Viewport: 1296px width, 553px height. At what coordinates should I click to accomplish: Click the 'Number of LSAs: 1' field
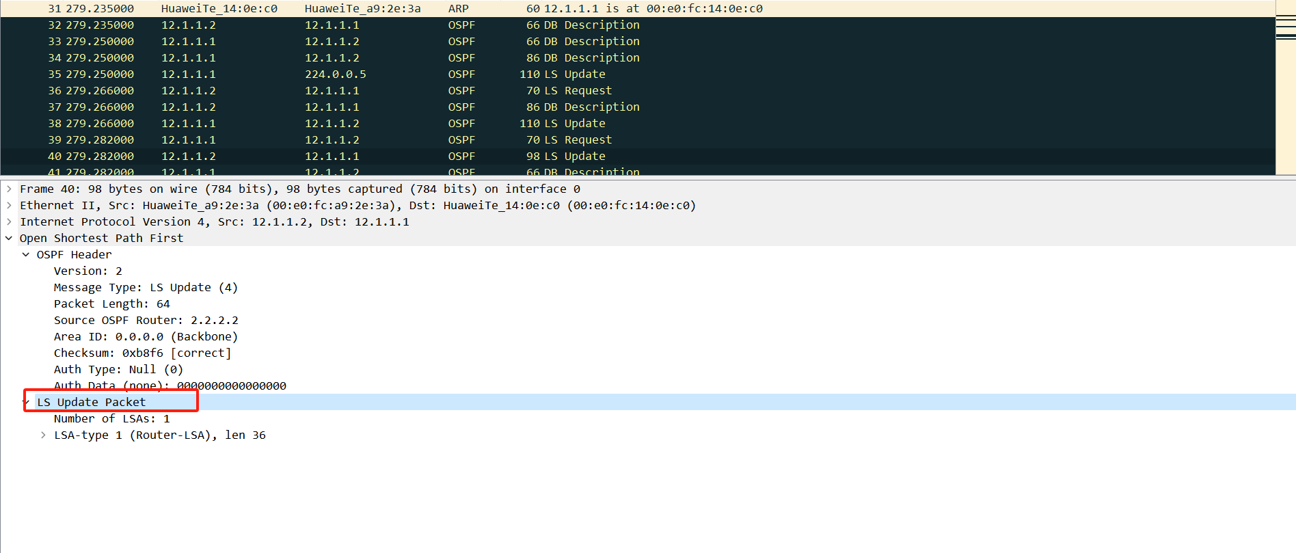click(x=112, y=418)
